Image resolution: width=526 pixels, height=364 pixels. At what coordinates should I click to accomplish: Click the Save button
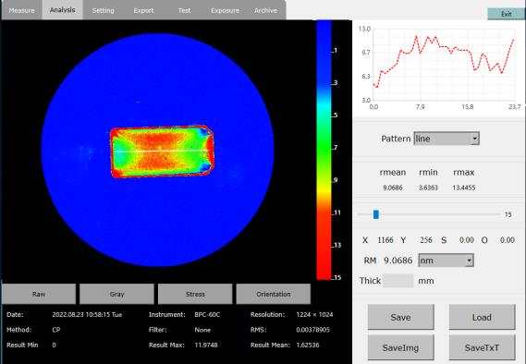click(x=400, y=317)
